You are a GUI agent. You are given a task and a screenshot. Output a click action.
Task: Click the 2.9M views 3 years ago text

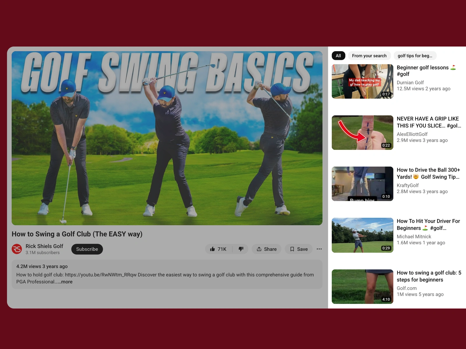coord(422,140)
